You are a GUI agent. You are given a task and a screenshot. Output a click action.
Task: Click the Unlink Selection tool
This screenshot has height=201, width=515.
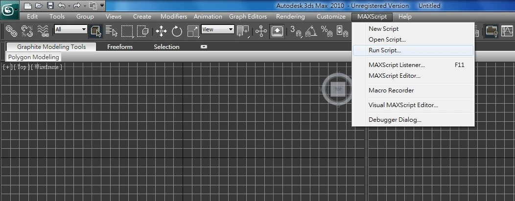27,31
